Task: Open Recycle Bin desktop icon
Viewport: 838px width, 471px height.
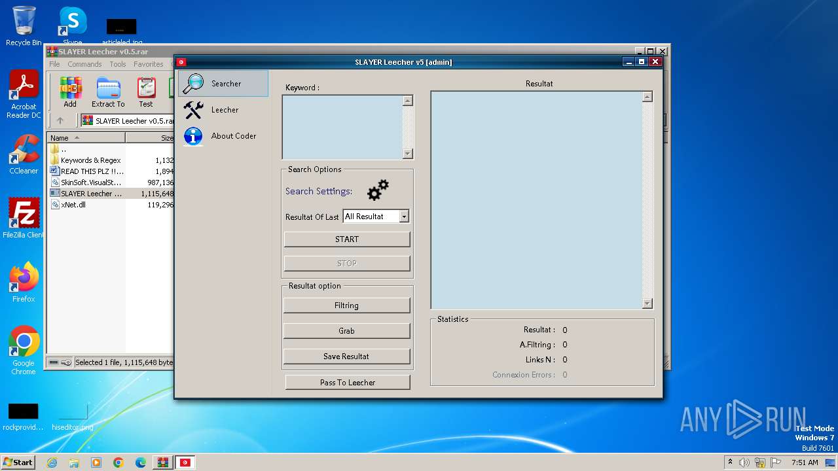Action: [24, 26]
